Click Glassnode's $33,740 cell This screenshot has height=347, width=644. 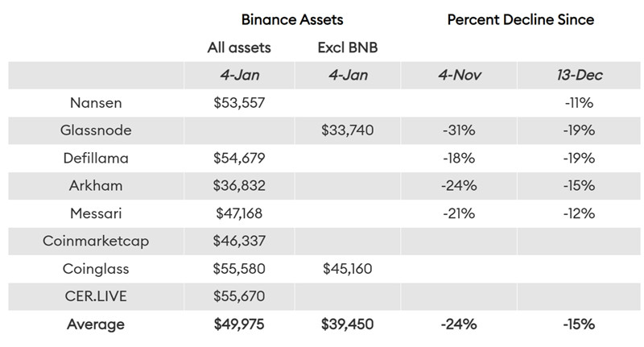pyautogui.click(x=347, y=130)
